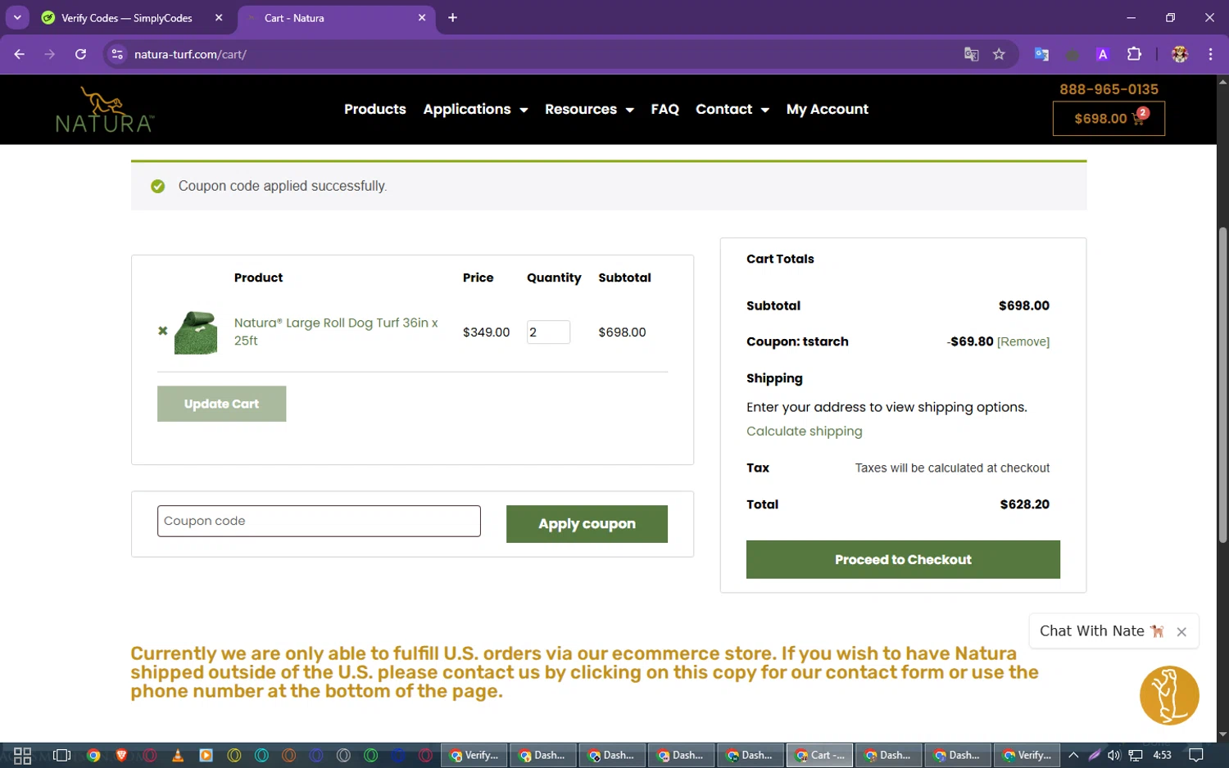This screenshot has height=768, width=1229.
Task: Open Task View in taskbar
Action: 61,756
